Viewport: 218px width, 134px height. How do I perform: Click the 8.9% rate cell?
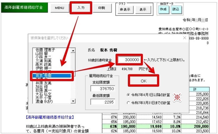coord(172,122)
